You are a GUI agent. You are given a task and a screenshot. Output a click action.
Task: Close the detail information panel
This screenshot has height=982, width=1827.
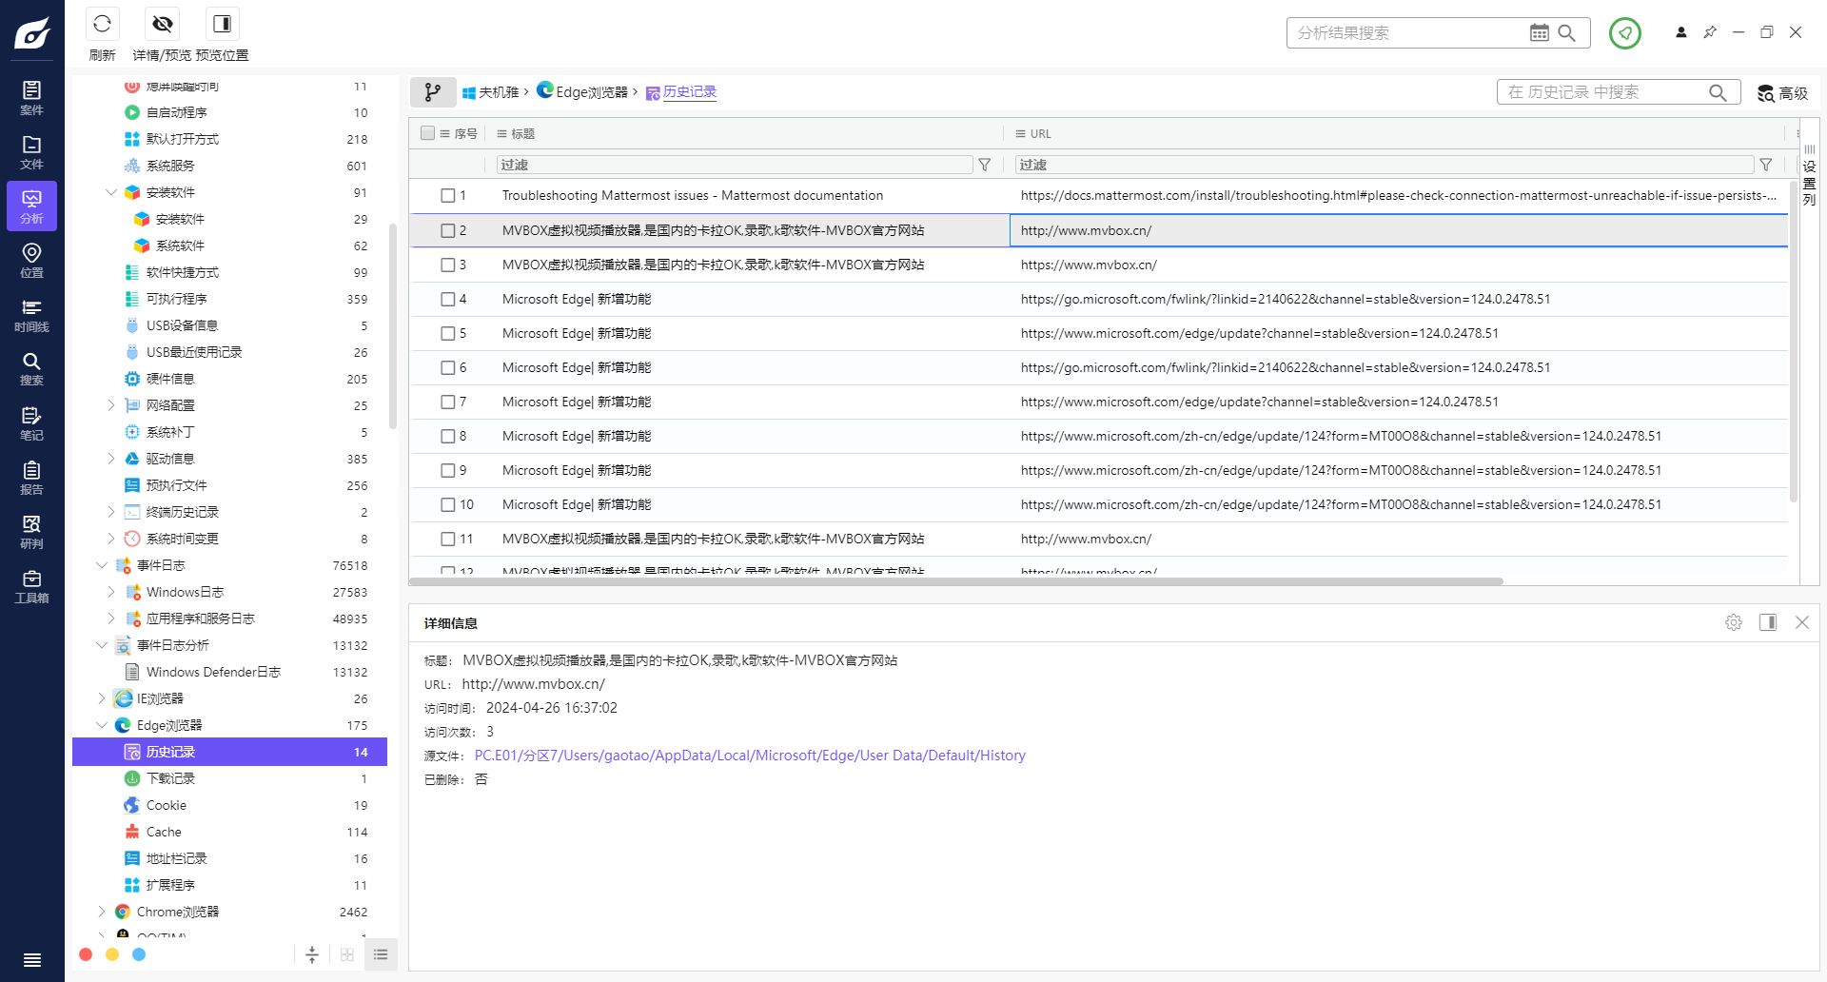pos(1802,622)
